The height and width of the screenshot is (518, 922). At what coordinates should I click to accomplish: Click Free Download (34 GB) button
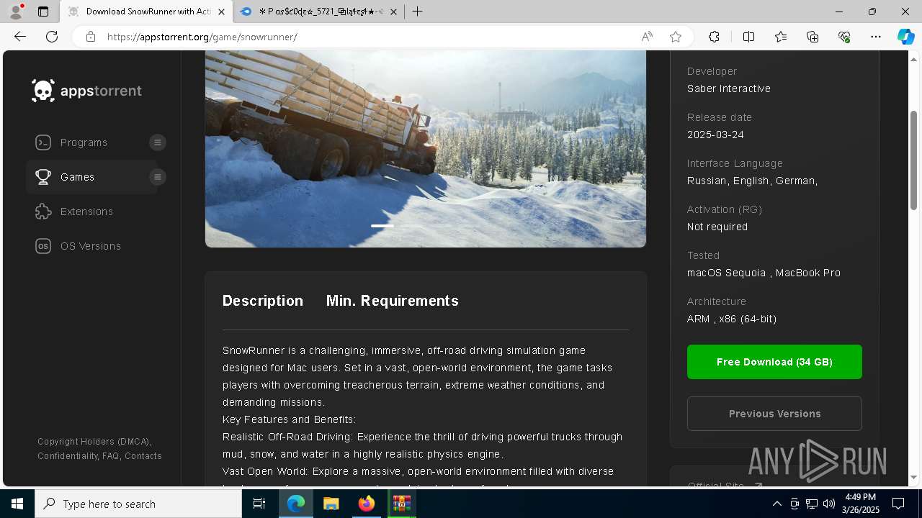[x=774, y=362]
